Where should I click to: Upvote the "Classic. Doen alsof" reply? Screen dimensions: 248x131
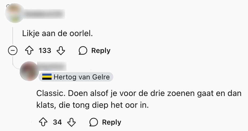point(43,122)
